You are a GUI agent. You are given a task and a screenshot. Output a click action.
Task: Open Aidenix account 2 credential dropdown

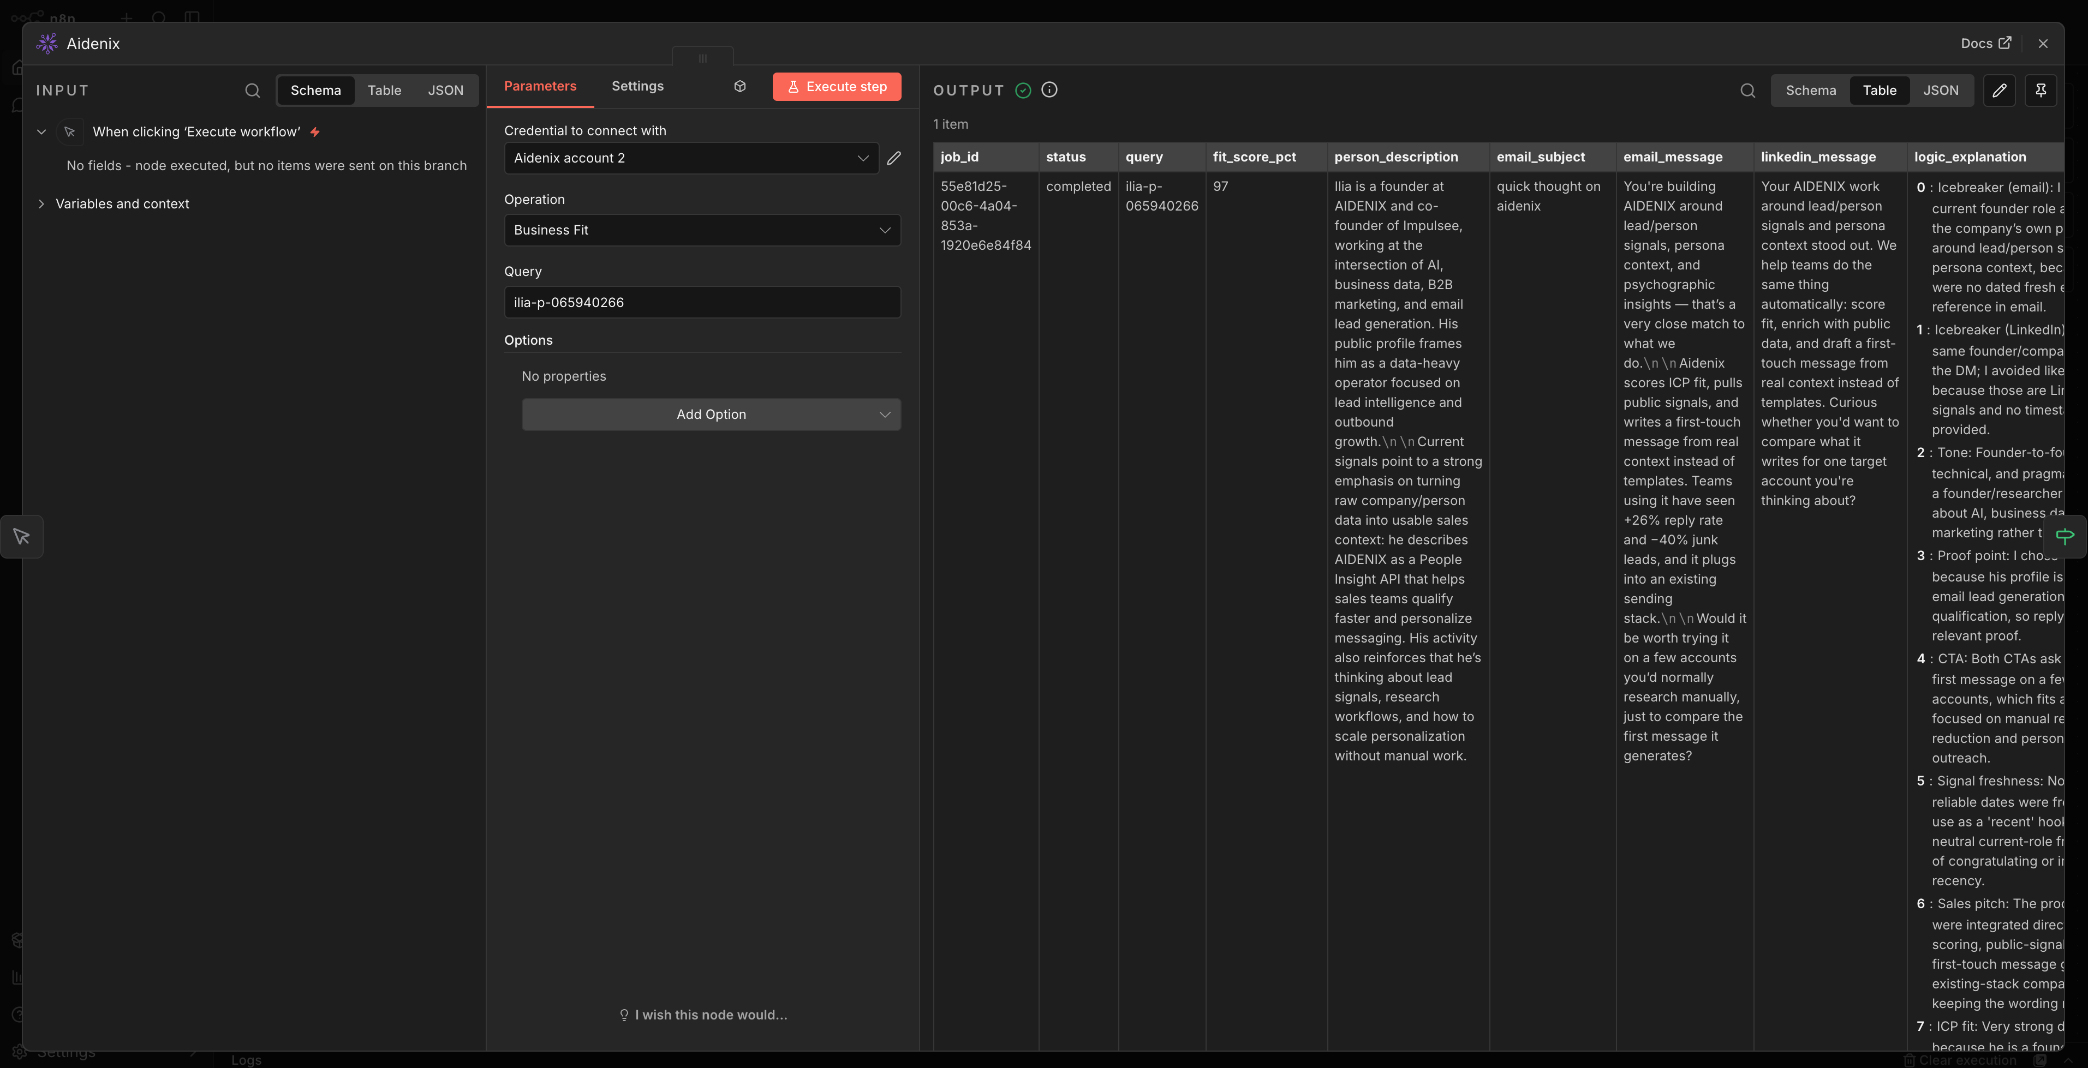pos(691,158)
